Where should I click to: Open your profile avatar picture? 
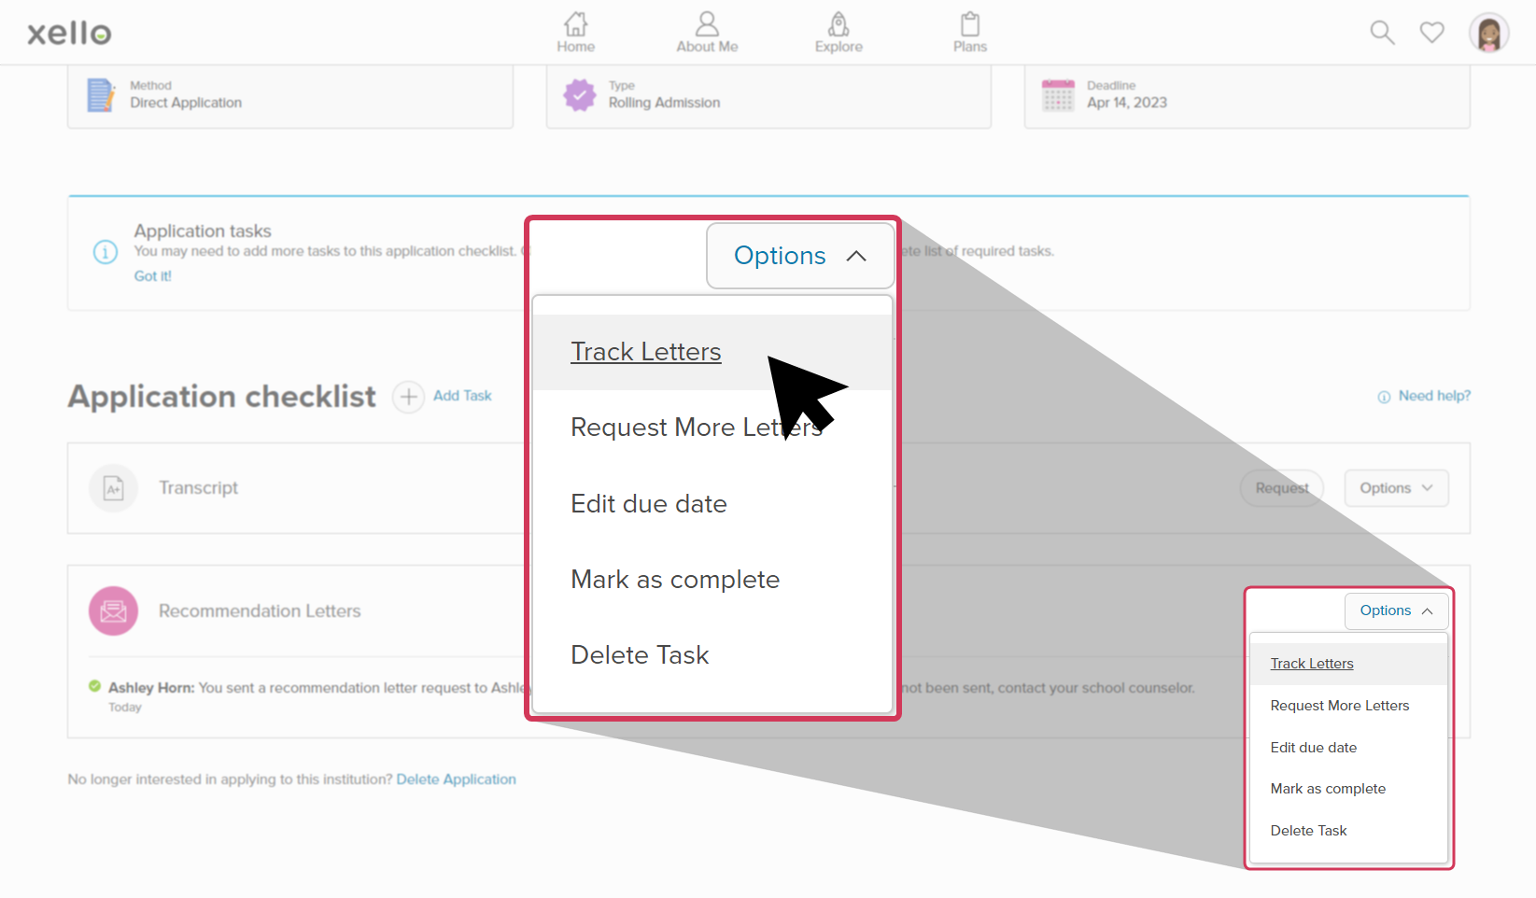(x=1489, y=32)
